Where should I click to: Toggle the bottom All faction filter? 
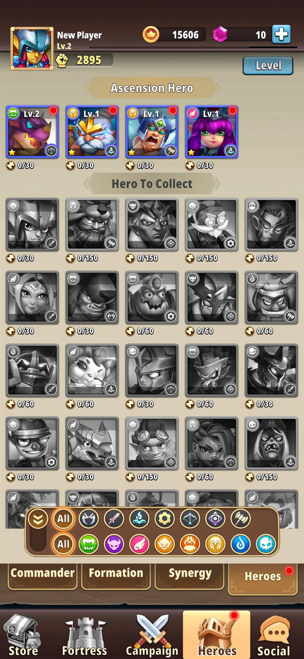[x=63, y=544]
